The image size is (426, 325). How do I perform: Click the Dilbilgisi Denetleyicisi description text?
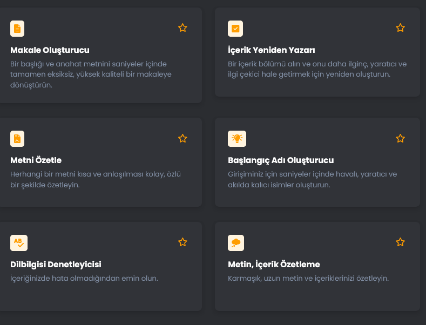click(84, 279)
